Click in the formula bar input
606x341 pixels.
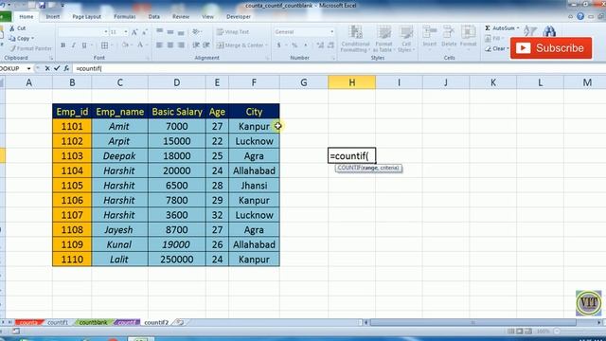coord(339,68)
